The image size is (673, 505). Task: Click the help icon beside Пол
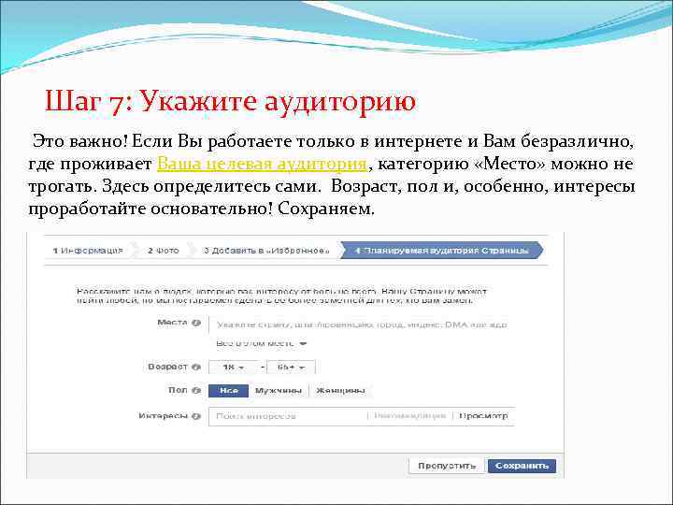pyautogui.click(x=196, y=390)
